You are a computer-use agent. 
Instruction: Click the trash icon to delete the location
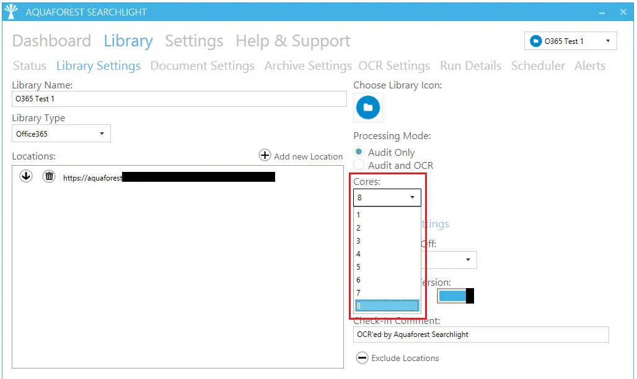[x=49, y=176]
